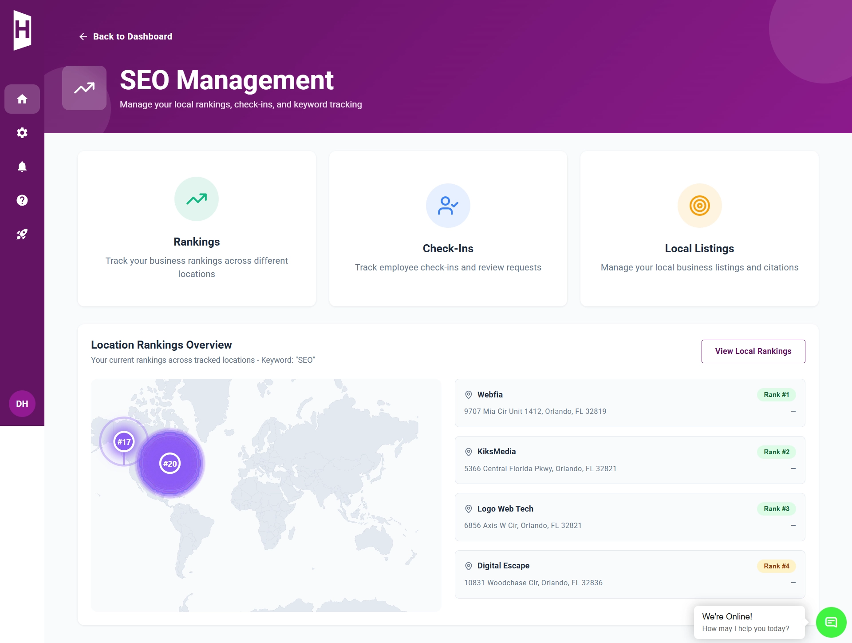
Task: Click the rocket icon in the sidebar
Action: (x=22, y=234)
